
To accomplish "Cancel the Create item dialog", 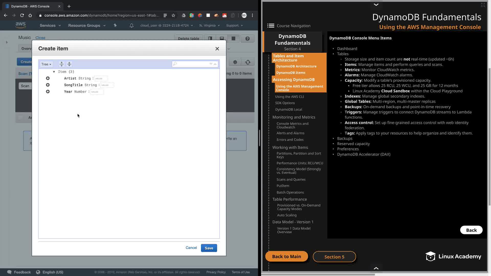I will (191, 248).
